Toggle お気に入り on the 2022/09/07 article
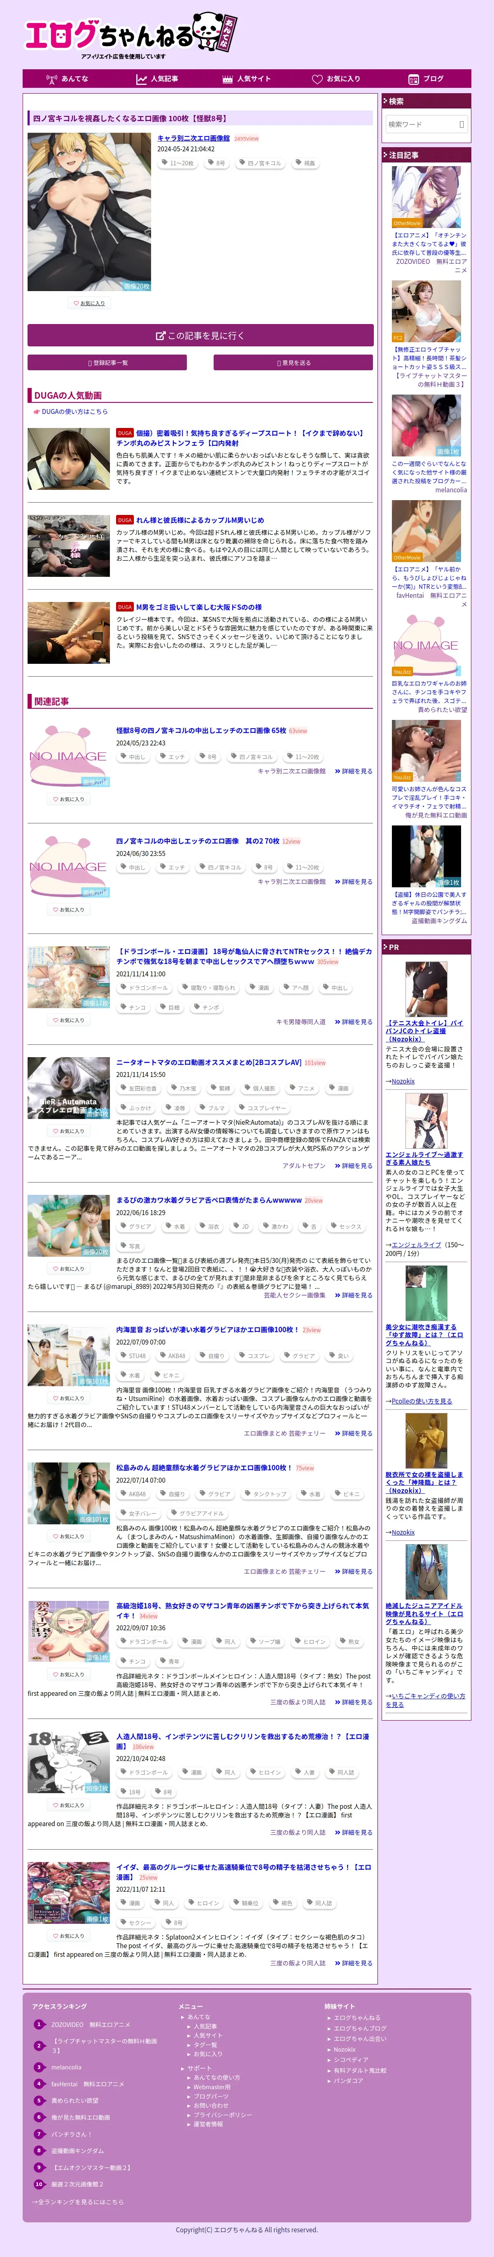Viewport: 494px width, 2257px height. (x=68, y=1674)
